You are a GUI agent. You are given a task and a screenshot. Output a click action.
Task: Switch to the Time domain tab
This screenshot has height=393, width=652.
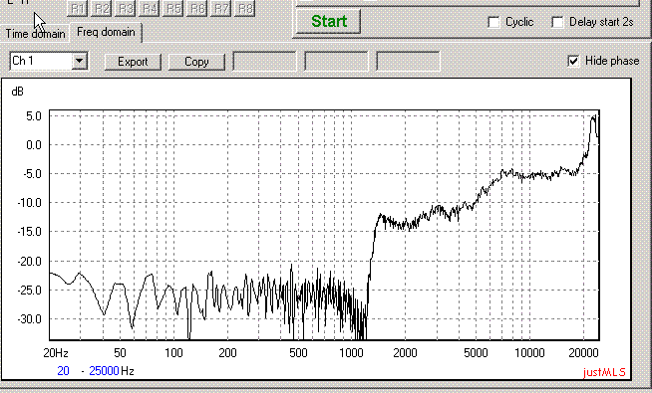35,34
